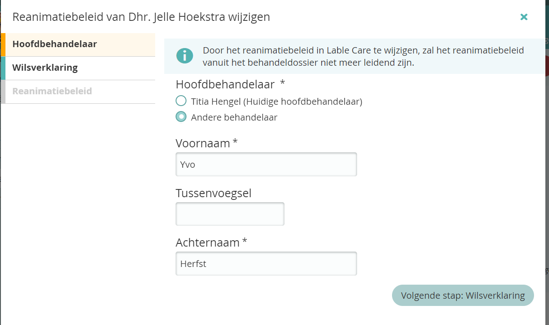Close the Reanimatiebeleid dialog with the X

coord(524,17)
